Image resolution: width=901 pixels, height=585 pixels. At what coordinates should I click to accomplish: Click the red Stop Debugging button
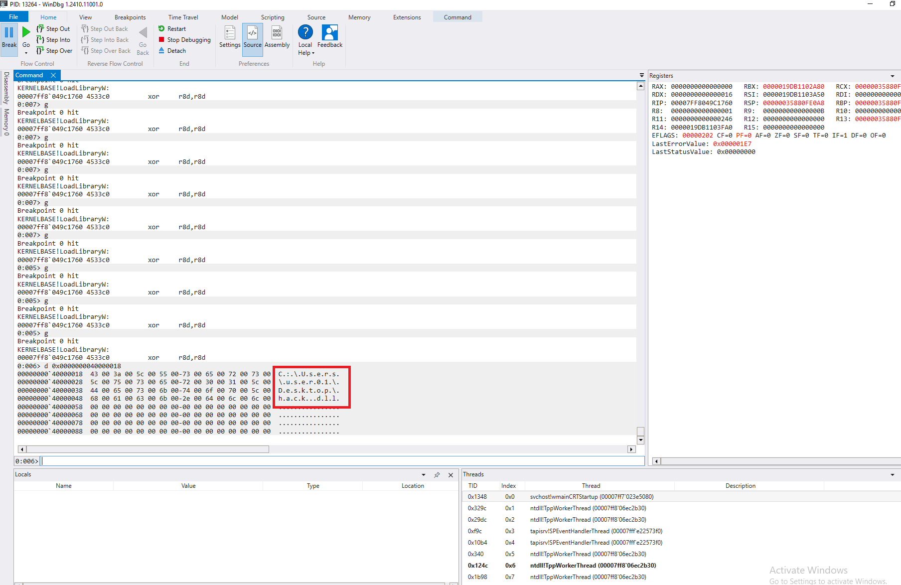(161, 40)
